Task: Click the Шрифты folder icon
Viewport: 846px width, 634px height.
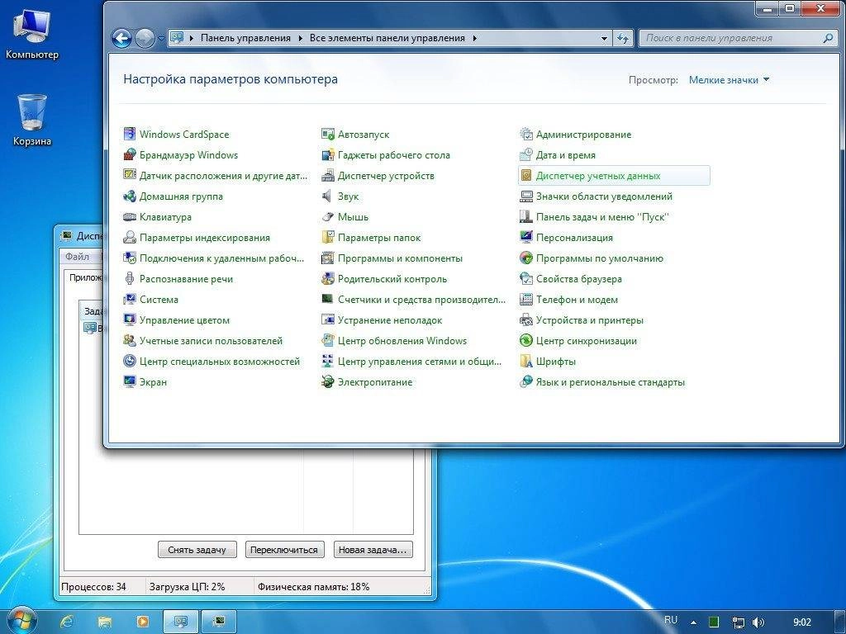Action: (526, 362)
